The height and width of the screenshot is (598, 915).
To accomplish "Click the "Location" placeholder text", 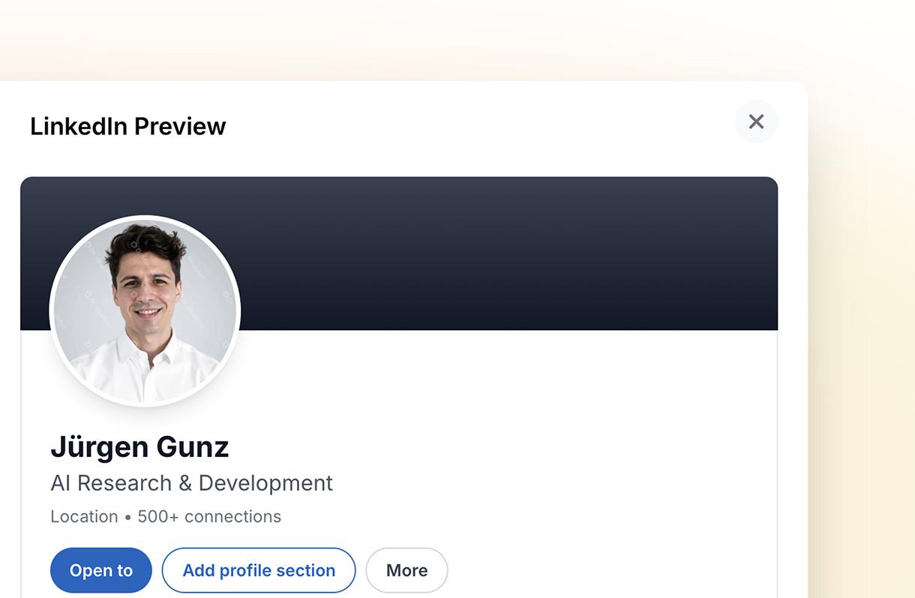I will pos(84,516).
